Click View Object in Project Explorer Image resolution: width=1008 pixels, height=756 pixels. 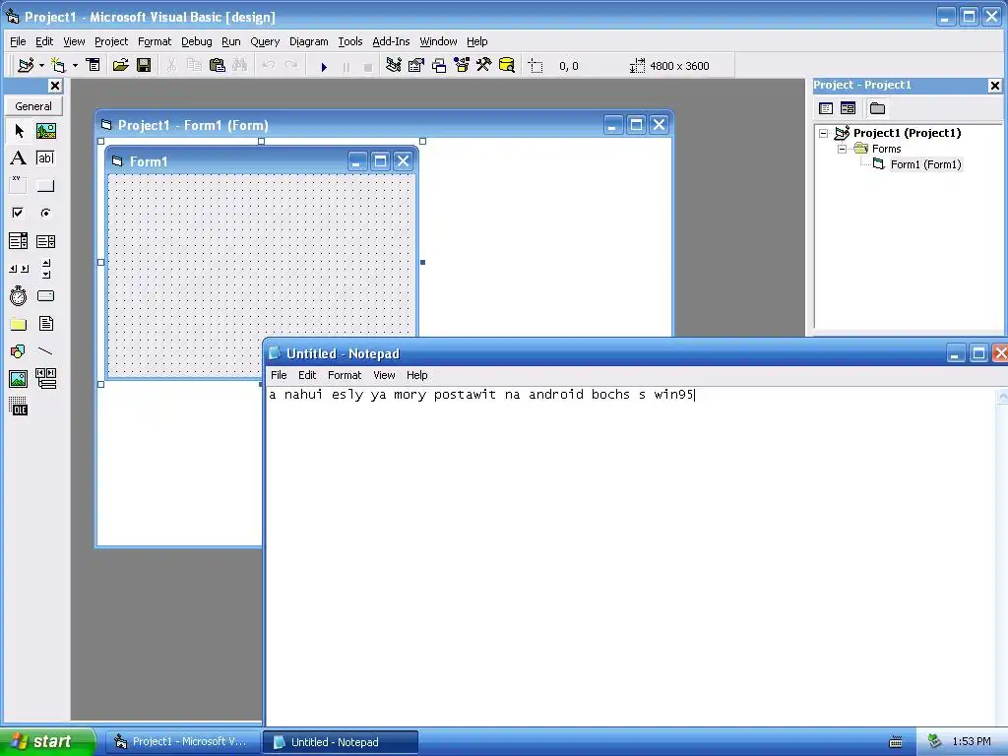[x=848, y=108]
